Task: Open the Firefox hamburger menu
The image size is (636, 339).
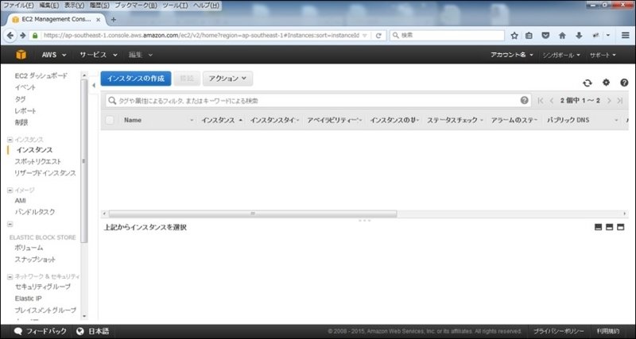Action: pyautogui.click(x=625, y=36)
